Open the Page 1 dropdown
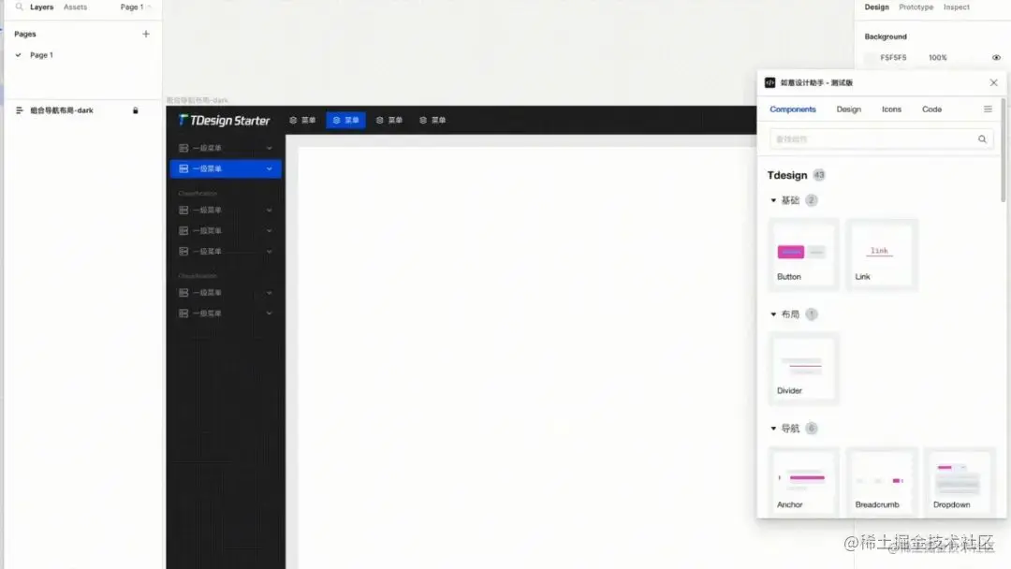Viewport: 1011px width, 569px height. click(x=136, y=7)
